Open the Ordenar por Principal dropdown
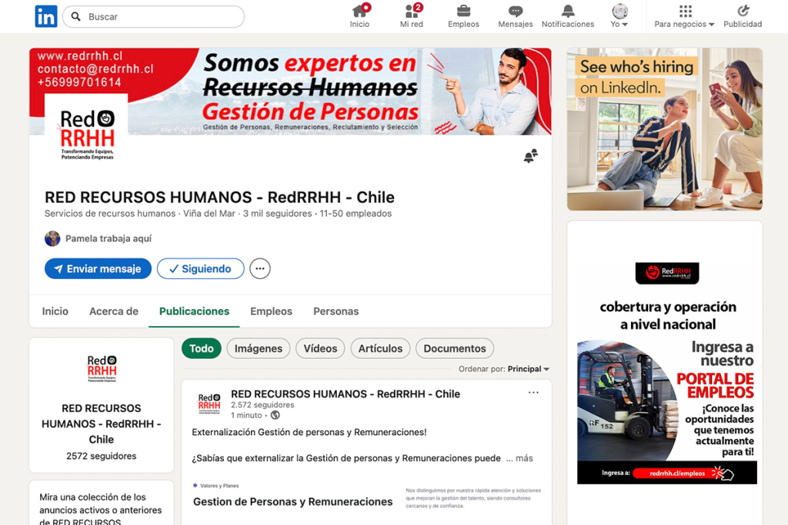This screenshot has height=525, width=788. (x=528, y=369)
